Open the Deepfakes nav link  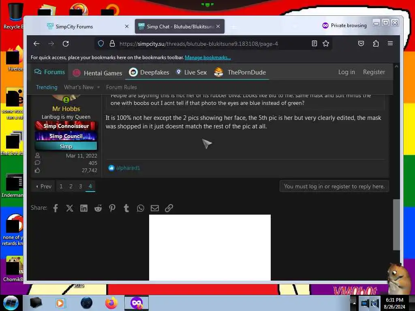pyautogui.click(x=149, y=72)
